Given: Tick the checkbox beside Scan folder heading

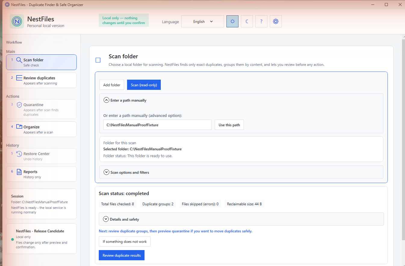Looking at the screenshot, I should [x=98, y=60].
